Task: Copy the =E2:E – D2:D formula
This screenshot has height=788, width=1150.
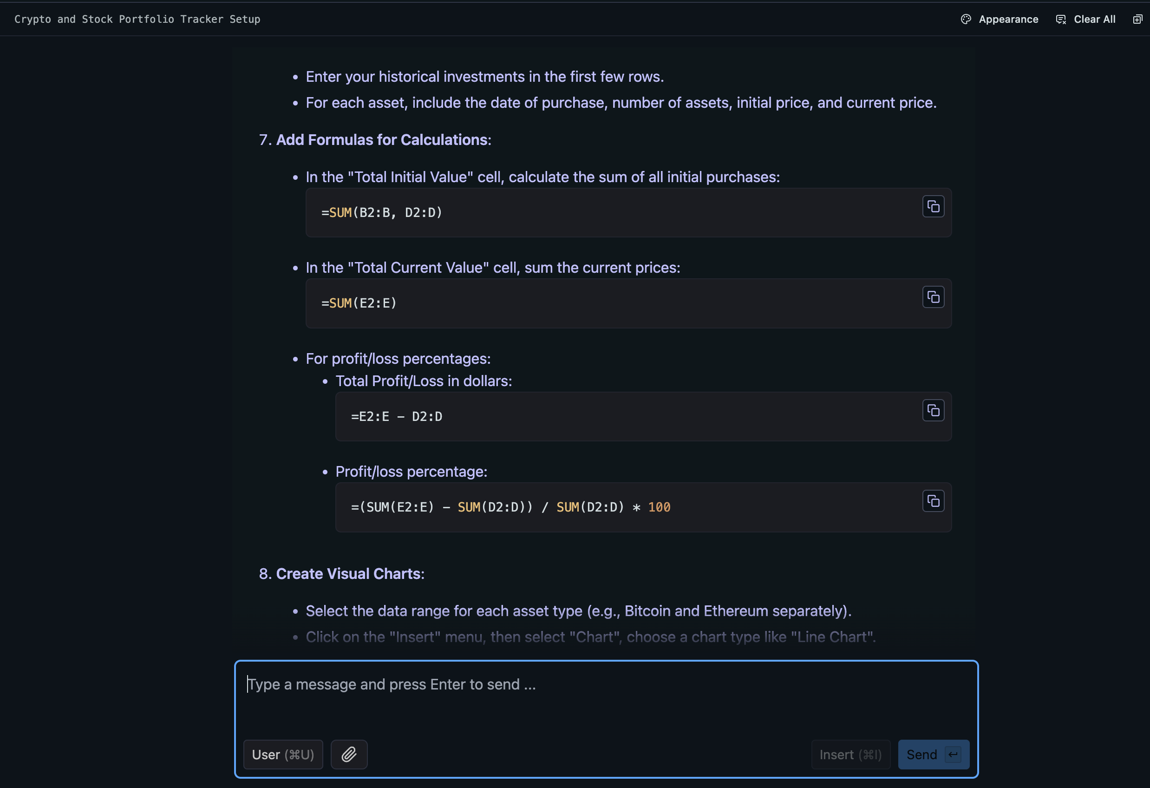Action: (x=933, y=410)
